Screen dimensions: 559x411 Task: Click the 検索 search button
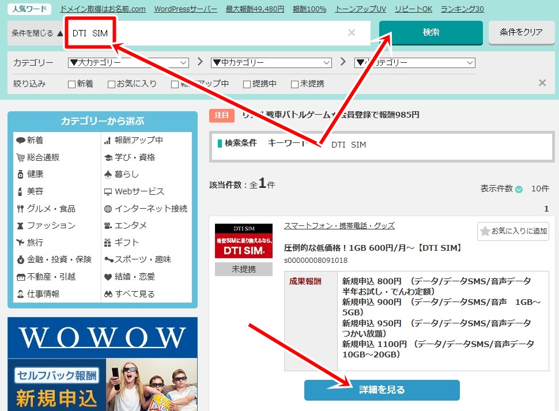pyautogui.click(x=430, y=32)
